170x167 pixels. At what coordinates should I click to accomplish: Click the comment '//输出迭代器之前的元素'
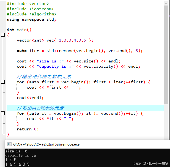(44, 76)
